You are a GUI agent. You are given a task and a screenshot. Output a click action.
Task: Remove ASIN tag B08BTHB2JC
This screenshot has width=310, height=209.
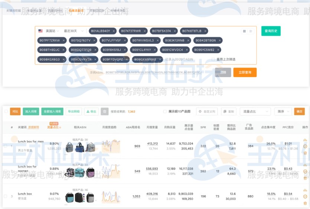pos(63,50)
